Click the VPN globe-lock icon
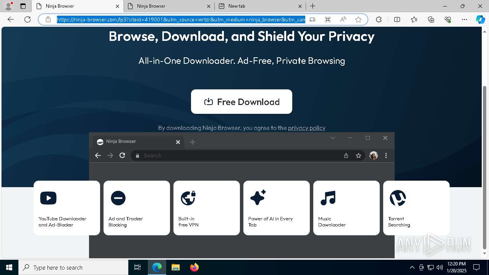This screenshot has height=275, width=489. click(188, 198)
